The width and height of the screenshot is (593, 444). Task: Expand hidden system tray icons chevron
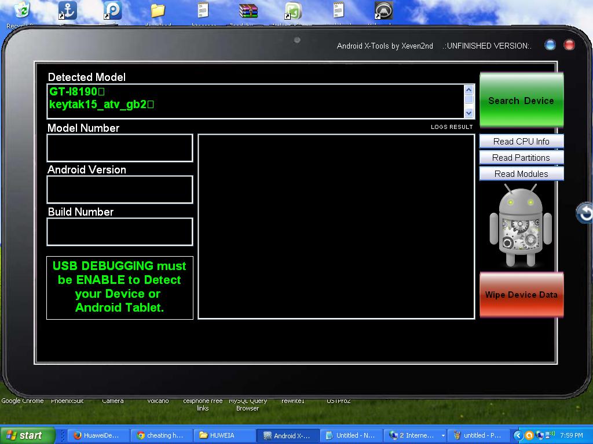(518, 436)
